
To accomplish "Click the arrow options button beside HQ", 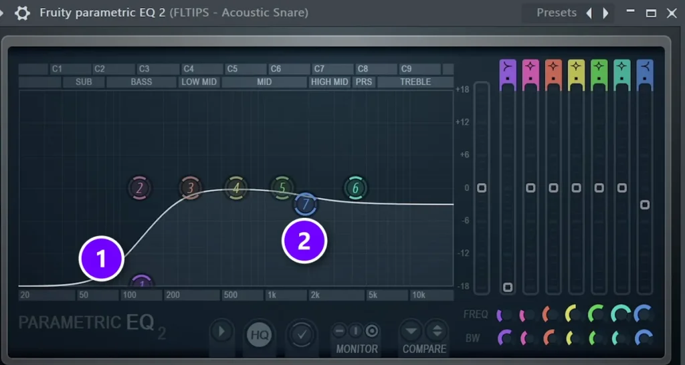I will [x=221, y=332].
